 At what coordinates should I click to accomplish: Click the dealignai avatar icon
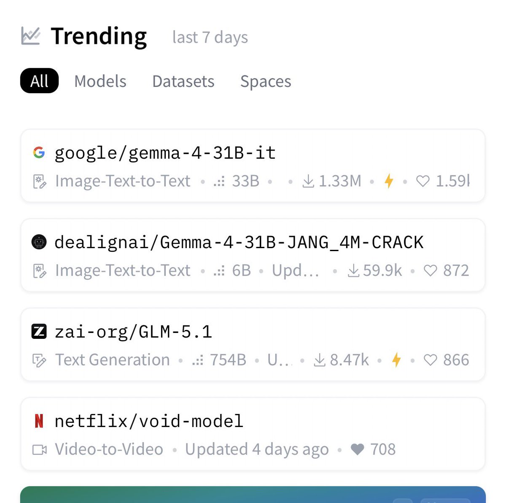39,242
